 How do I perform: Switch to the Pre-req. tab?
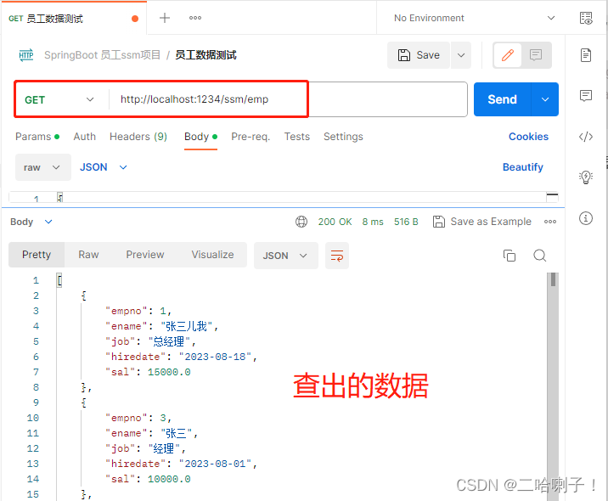(x=251, y=137)
